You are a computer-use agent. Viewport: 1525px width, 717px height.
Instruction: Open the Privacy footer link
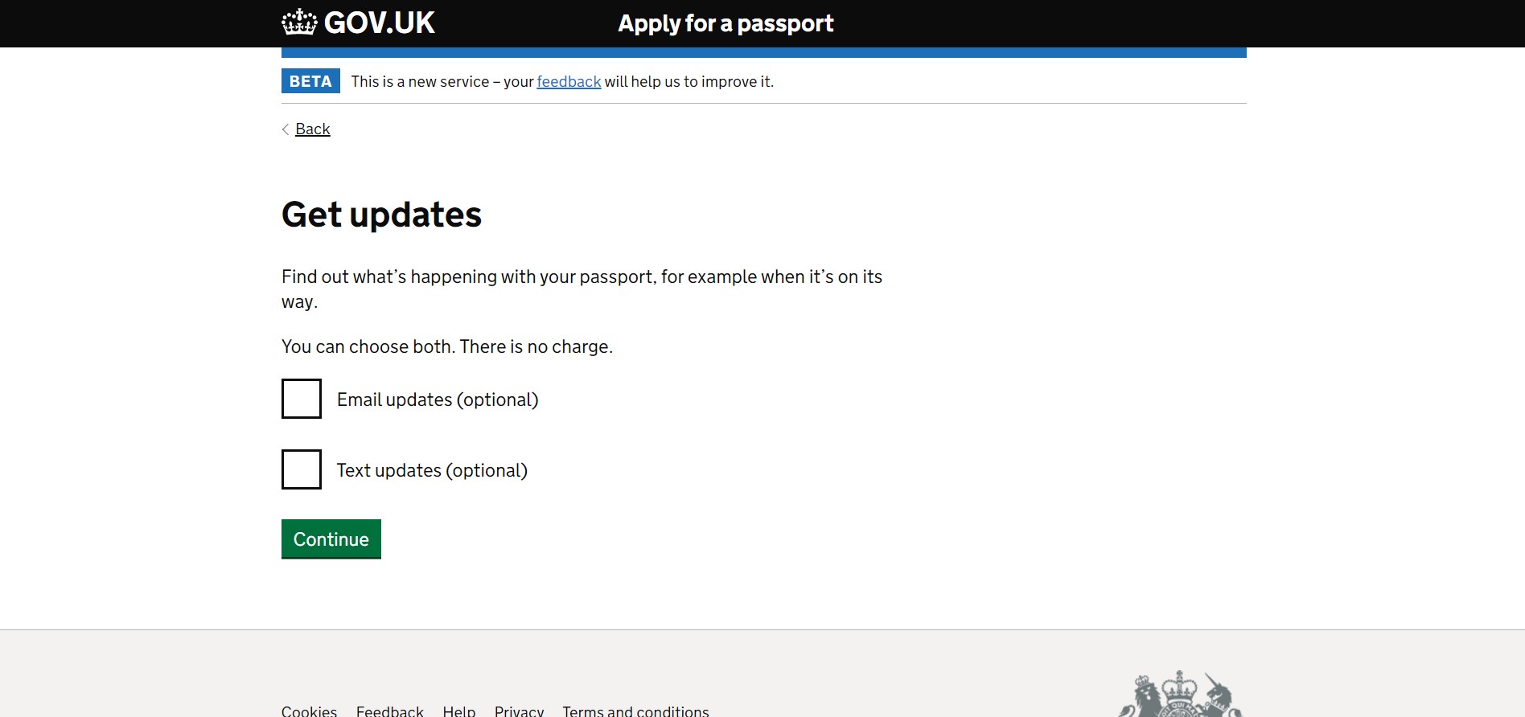519,711
